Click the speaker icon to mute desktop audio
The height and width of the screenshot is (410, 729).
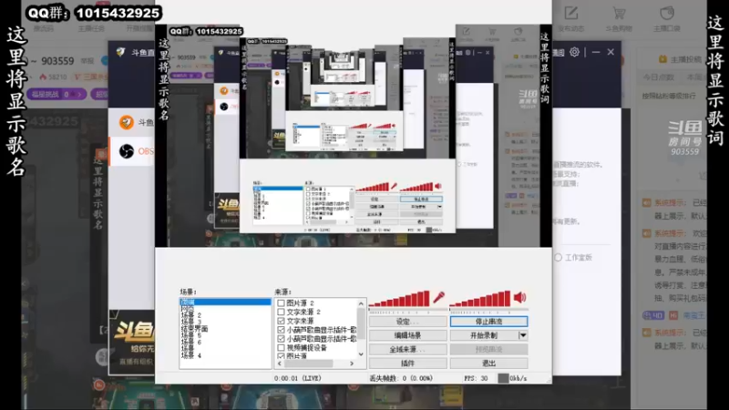pos(519,298)
